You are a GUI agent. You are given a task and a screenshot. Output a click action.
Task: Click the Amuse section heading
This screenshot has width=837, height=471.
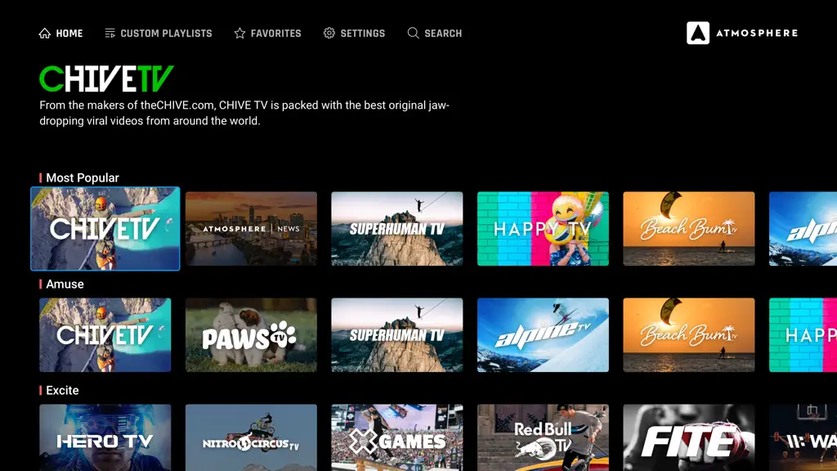(x=65, y=284)
